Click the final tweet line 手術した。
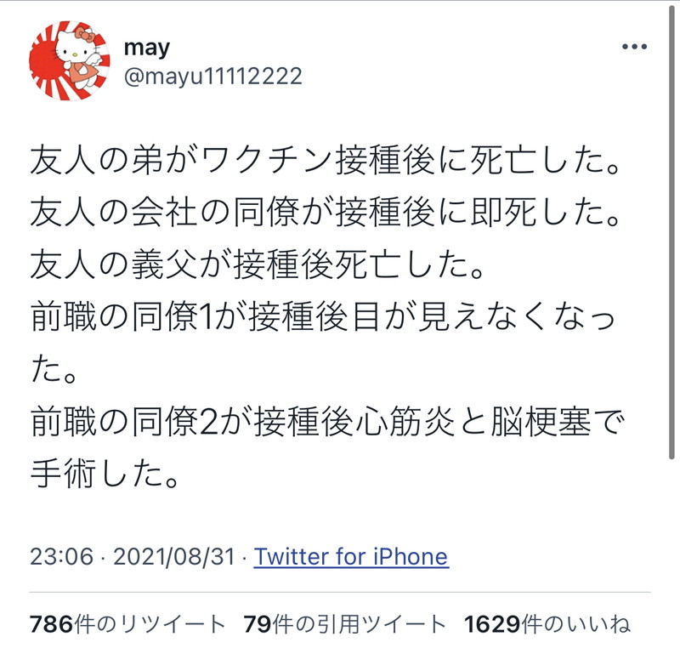Screen dimensions: 680x648 (x=105, y=474)
